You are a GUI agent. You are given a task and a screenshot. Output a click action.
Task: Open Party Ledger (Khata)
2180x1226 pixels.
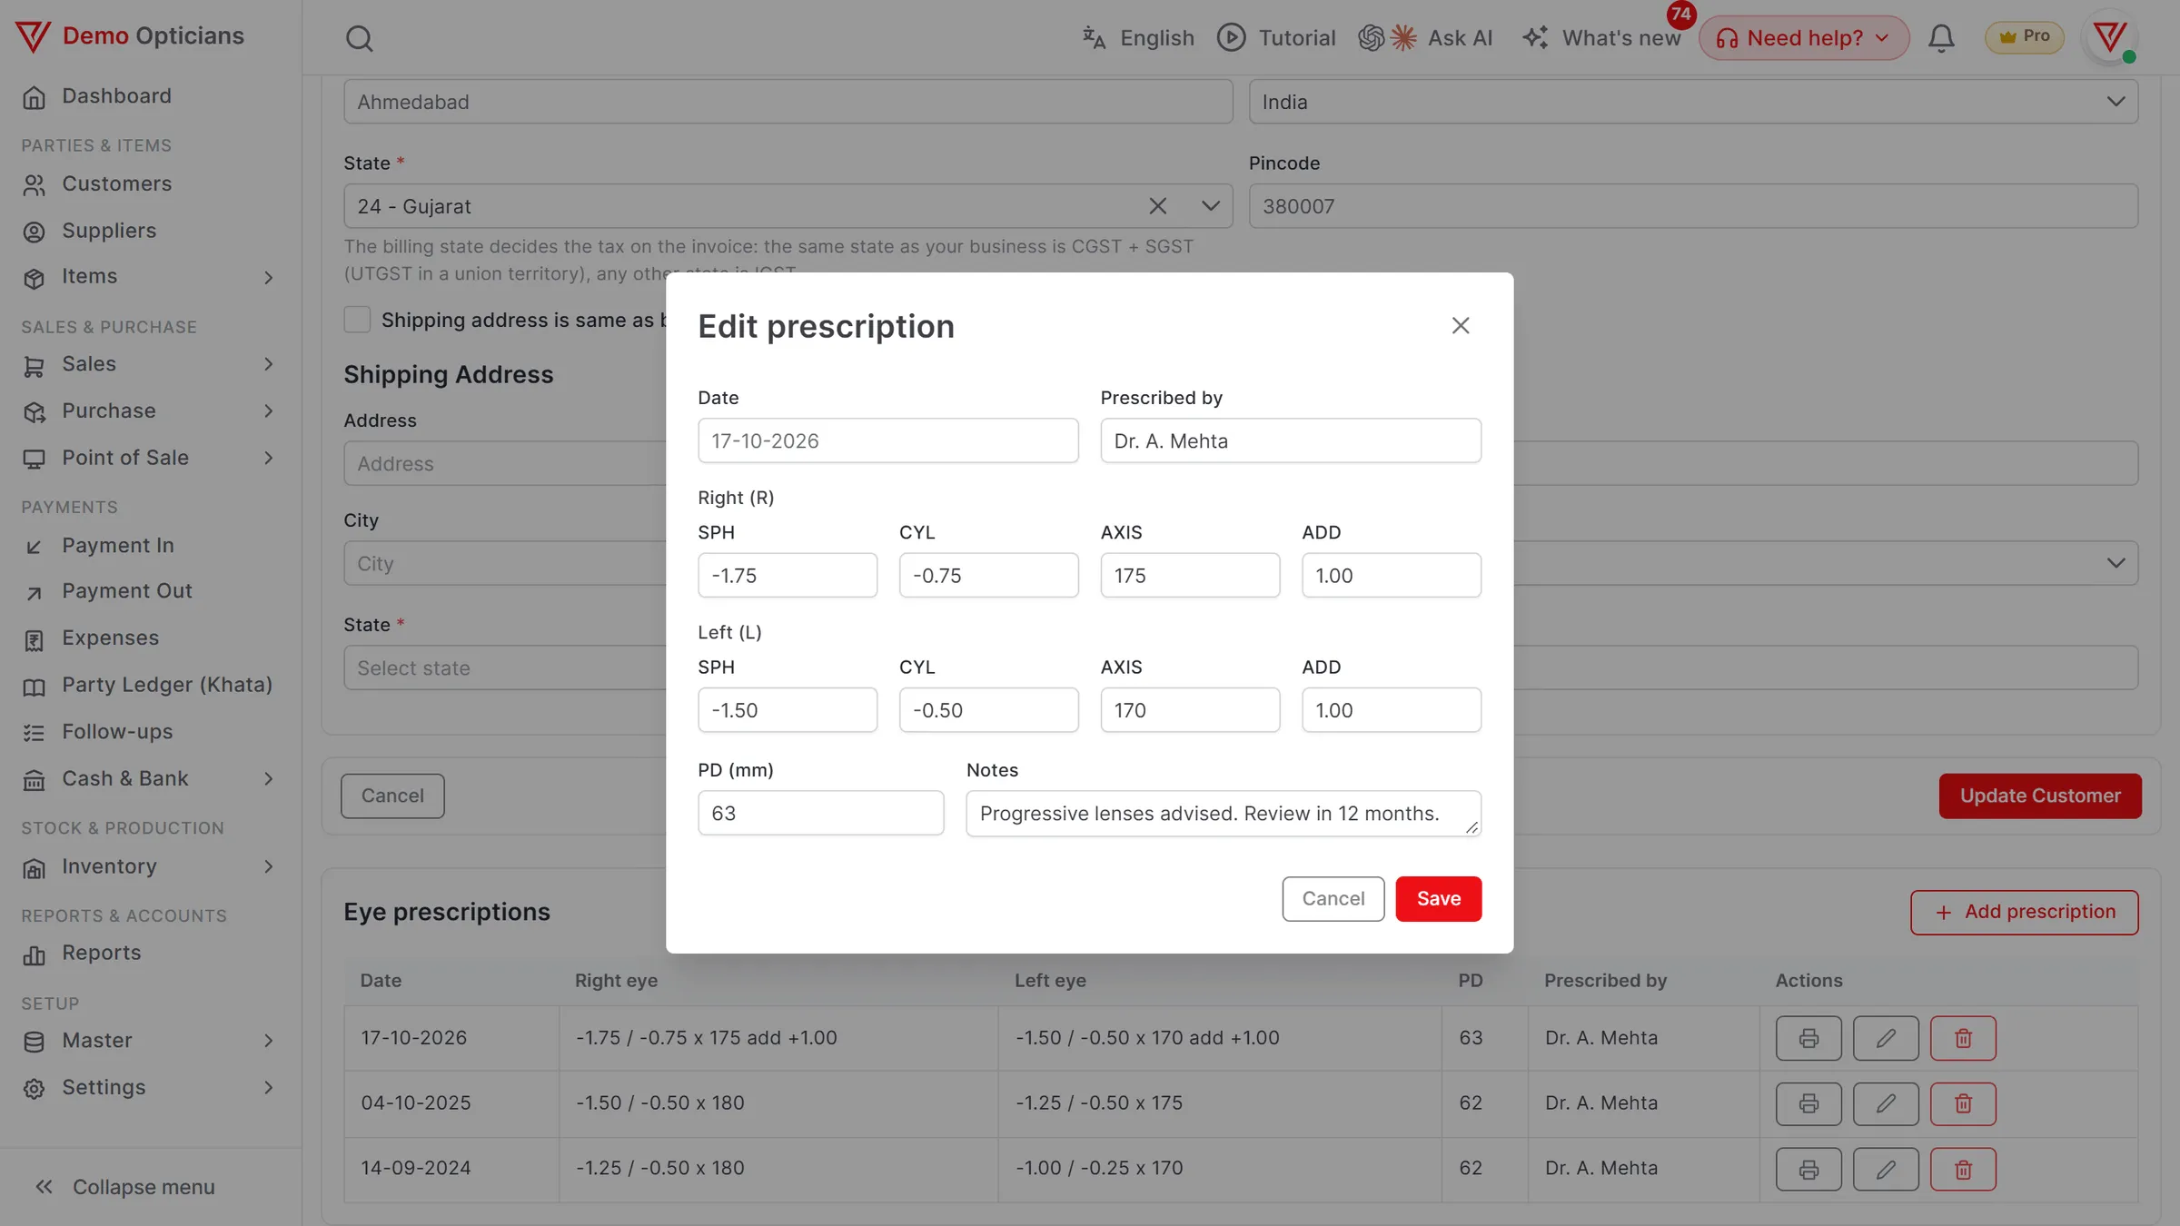pos(167,686)
